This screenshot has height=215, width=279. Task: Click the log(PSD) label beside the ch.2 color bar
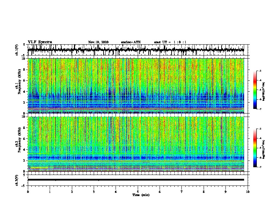pyautogui.click(x=264, y=149)
